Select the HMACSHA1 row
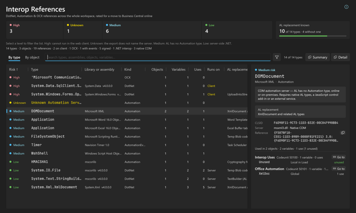356x213 pixels. (x=127, y=162)
